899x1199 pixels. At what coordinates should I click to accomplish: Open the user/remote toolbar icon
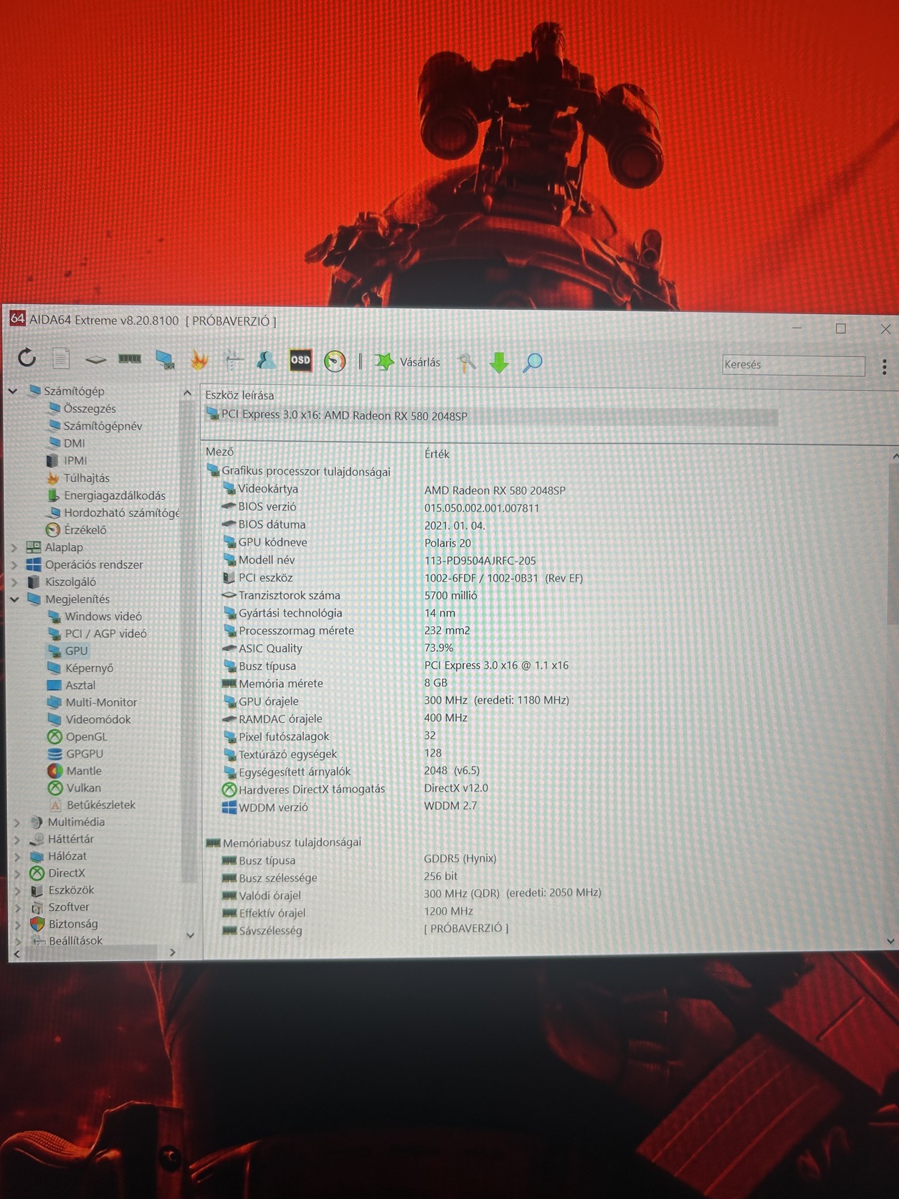(267, 360)
